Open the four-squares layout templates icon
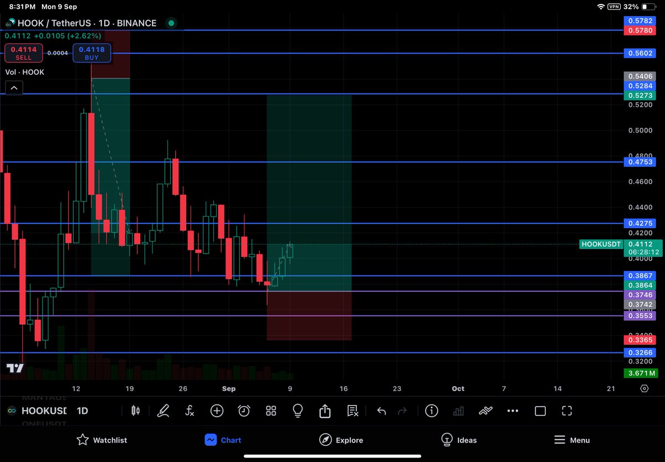The image size is (665, 462). [x=271, y=410]
